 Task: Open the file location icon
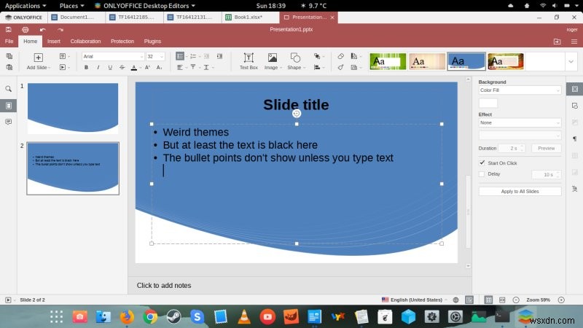(557, 42)
